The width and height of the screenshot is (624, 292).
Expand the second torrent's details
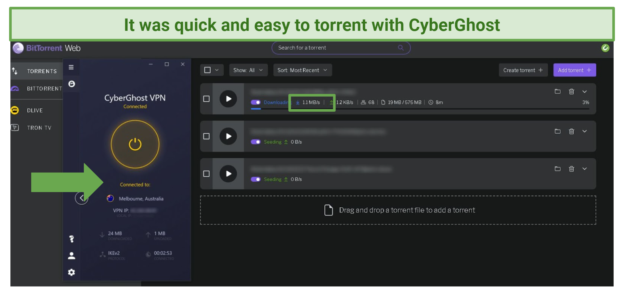[x=584, y=131]
